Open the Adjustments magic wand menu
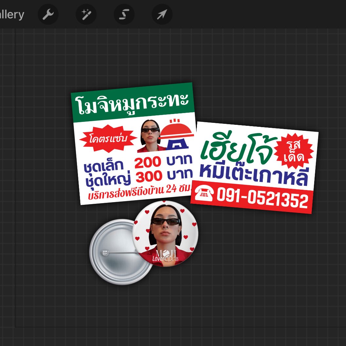The width and height of the screenshot is (346, 346). coord(86,14)
